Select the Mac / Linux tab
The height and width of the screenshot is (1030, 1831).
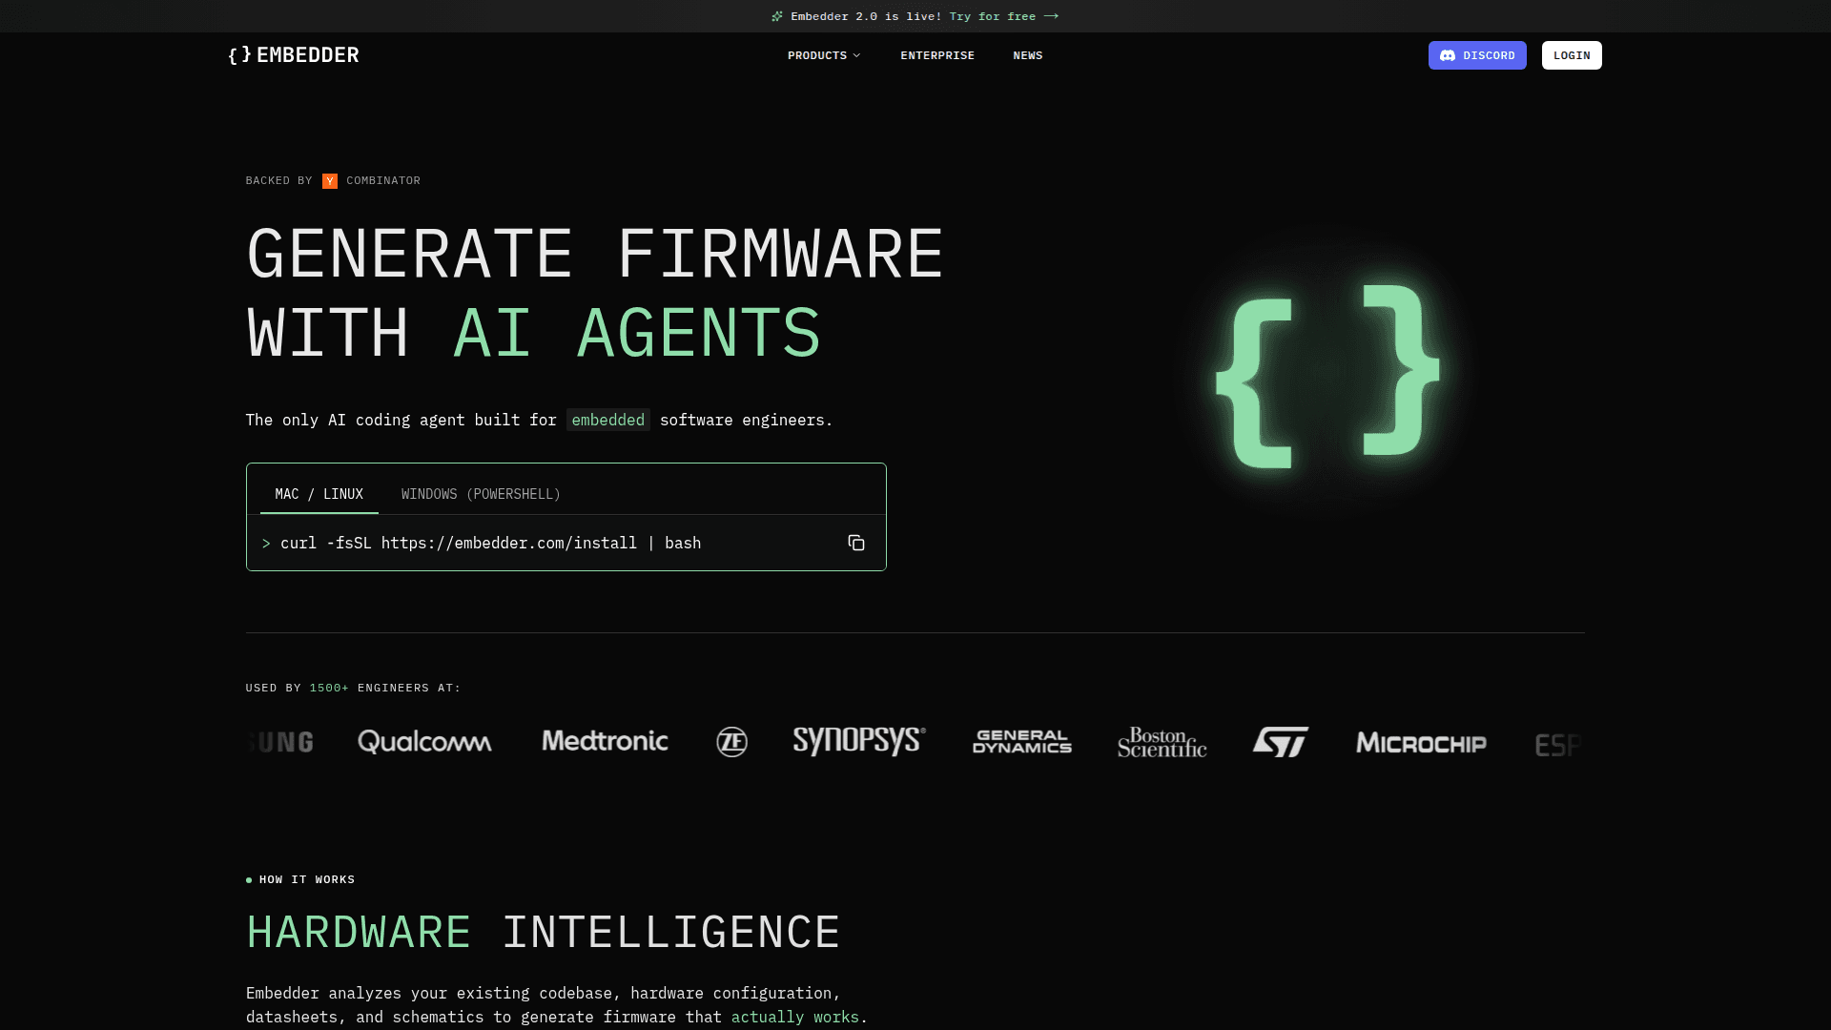[319, 494]
